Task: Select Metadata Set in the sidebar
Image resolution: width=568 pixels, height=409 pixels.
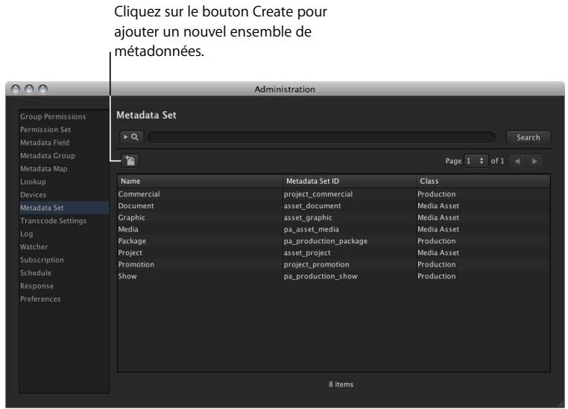Action: [64, 207]
